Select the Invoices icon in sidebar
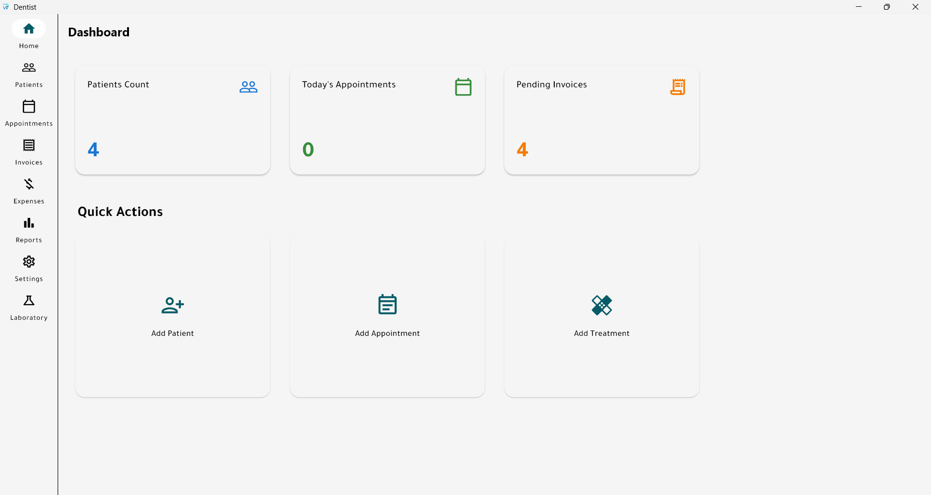Viewport: 931px width, 495px height. [x=29, y=145]
